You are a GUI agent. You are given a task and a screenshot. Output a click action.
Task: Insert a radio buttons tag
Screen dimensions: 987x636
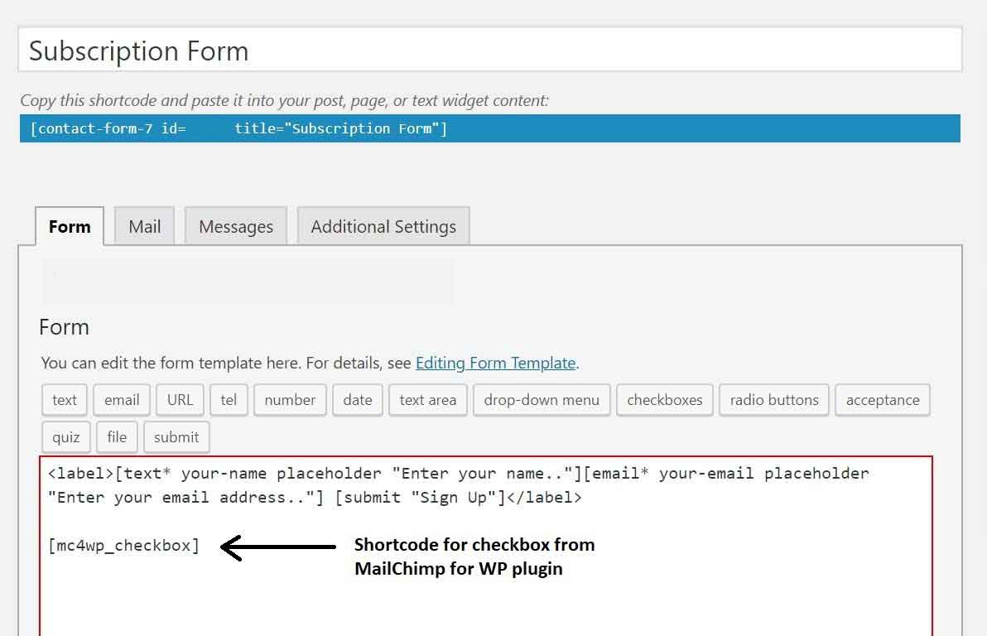(x=774, y=400)
